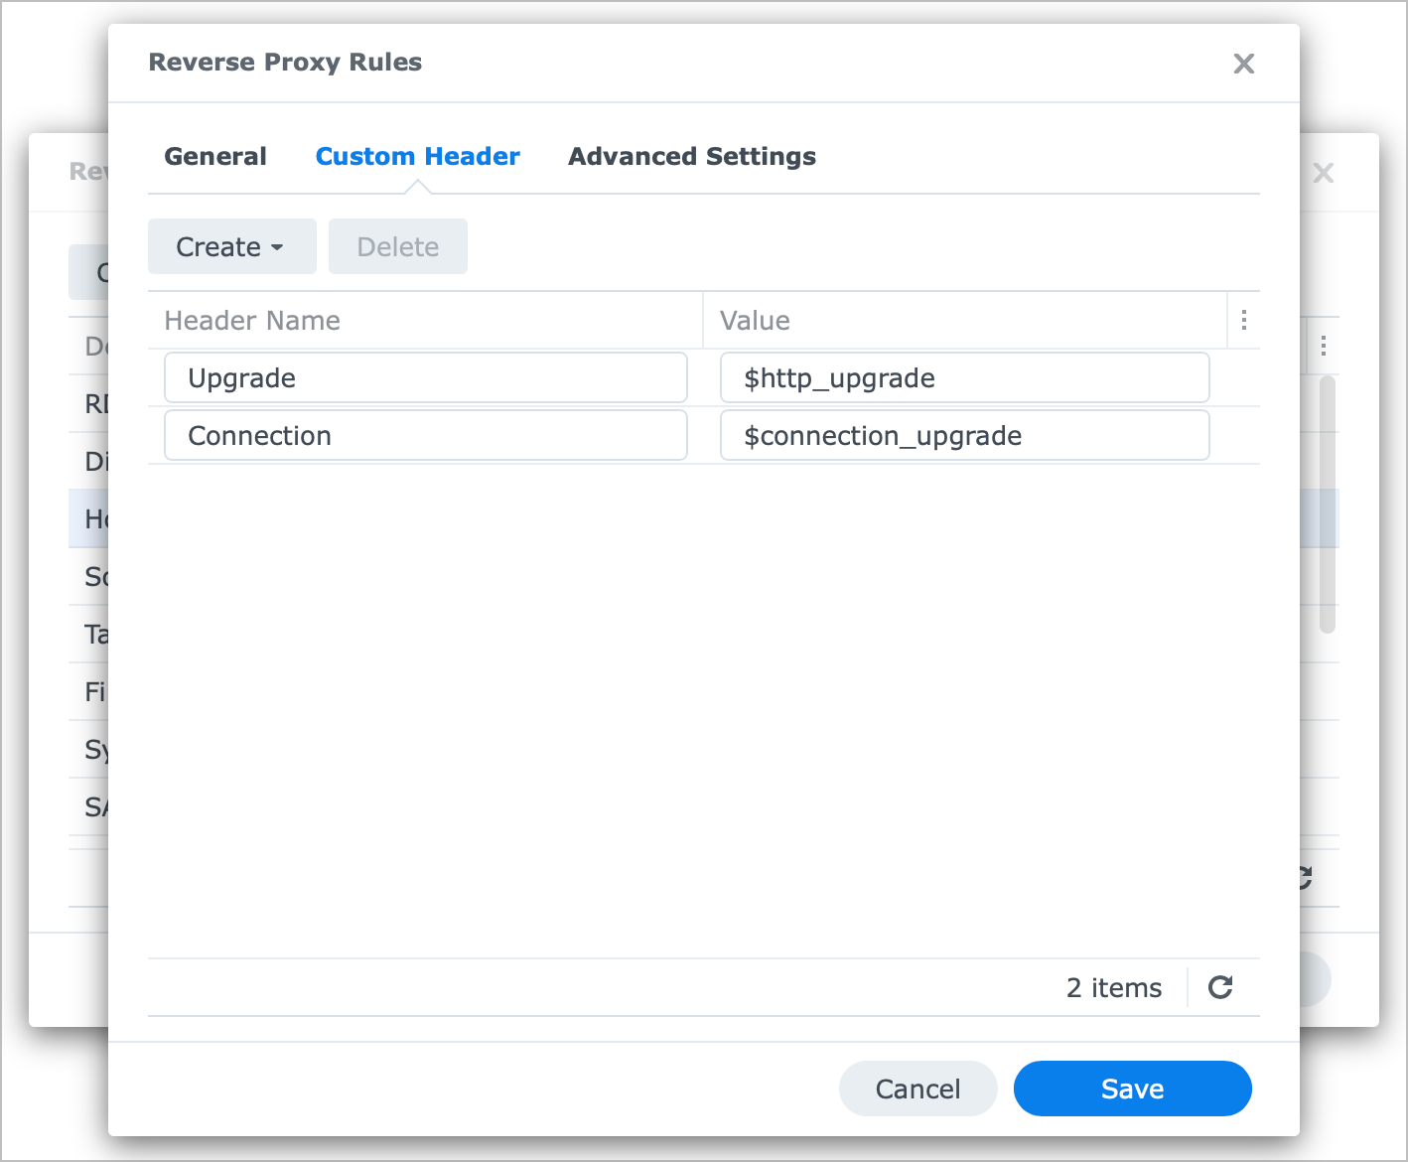Edit the Connection header name field
This screenshot has width=1408, height=1162.
[x=425, y=435]
